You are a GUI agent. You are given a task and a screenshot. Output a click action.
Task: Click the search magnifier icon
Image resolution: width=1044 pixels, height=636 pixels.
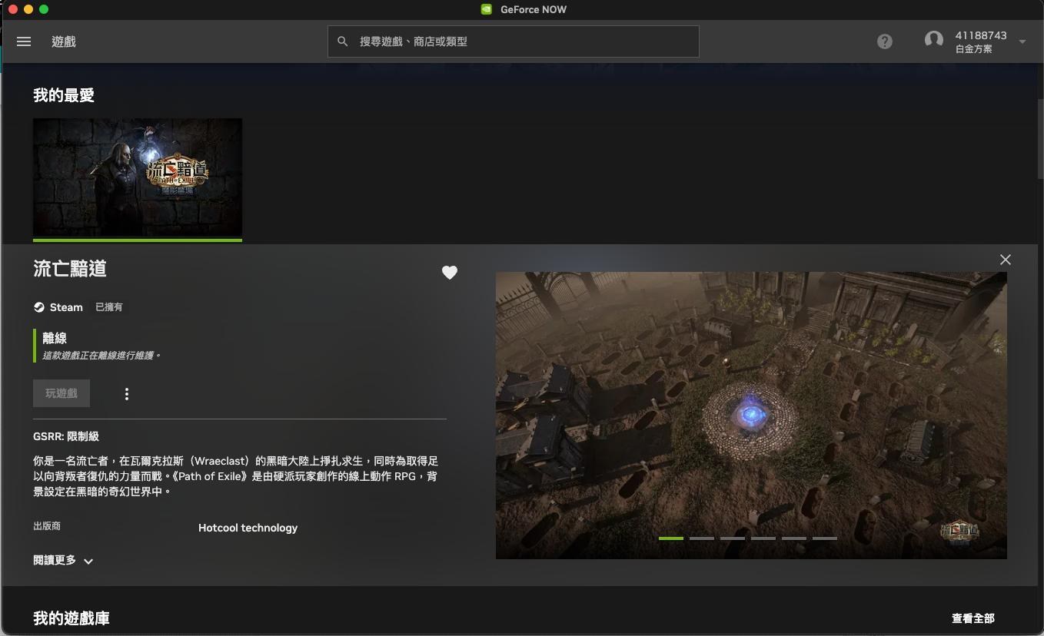click(x=343, y=41)
